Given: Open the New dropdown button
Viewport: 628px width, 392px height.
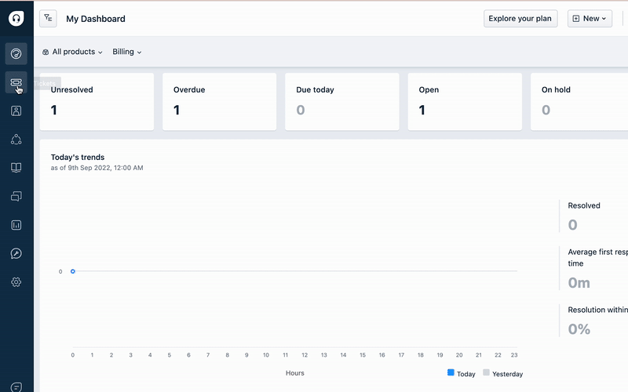Looking at the screenshot, I should (x=590, y=18).
